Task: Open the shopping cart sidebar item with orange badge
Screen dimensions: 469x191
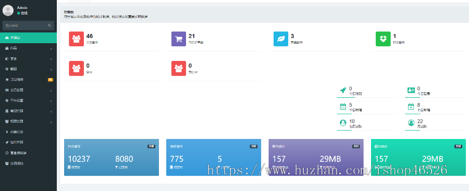Action: click(x=29, y=80)
